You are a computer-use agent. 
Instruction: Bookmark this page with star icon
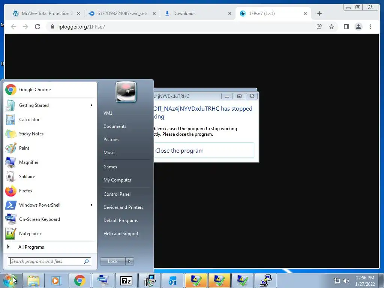(331, 27)
